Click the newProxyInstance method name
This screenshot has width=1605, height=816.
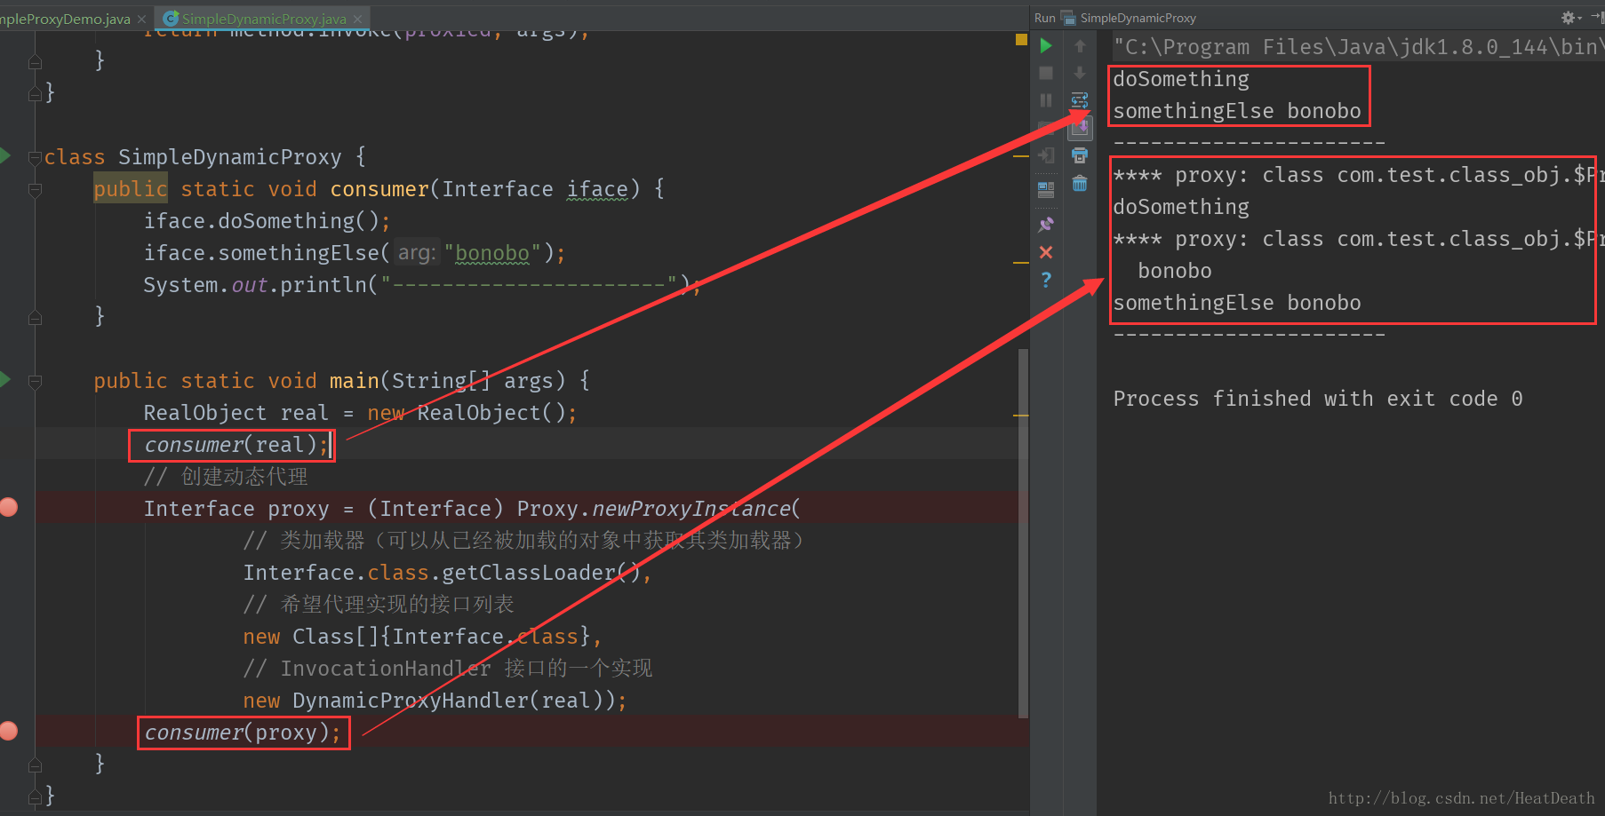[x=691, y=509]
